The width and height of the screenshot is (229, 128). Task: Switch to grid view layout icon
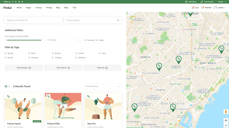(6, 86)
